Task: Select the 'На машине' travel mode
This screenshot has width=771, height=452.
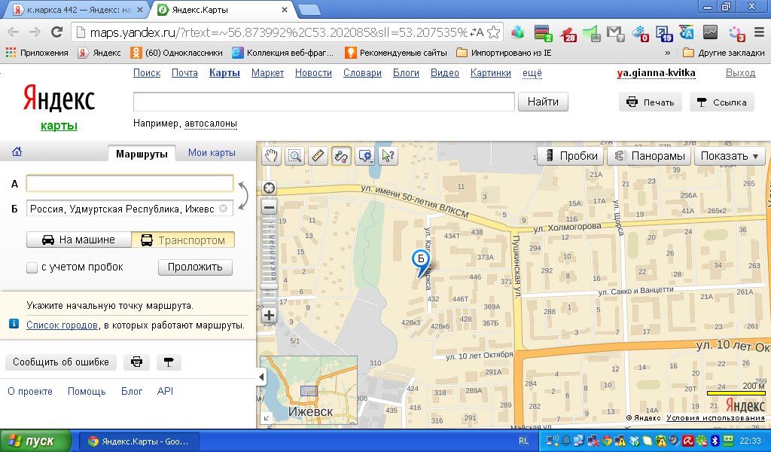Action: point(79,240)
